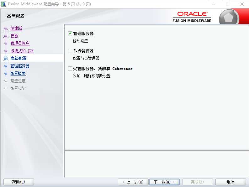The height and width of the screenshot is (187, 249).
Task: Click the 帮助(H) button
Action: [x=19, y=182]
